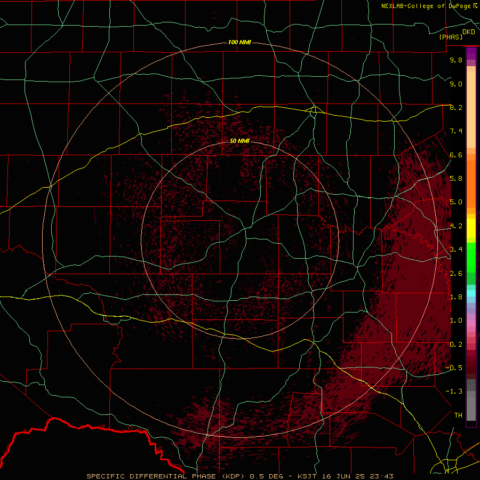480x480 pixels.
Task: Click the 2.6 scale value
Action: coord(456,273)
